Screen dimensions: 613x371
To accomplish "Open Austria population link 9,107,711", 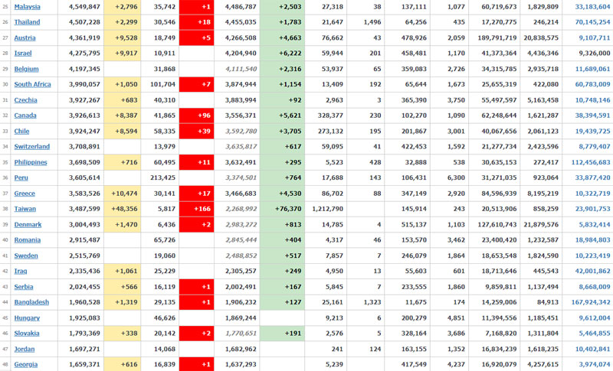I will pos(595,37).
